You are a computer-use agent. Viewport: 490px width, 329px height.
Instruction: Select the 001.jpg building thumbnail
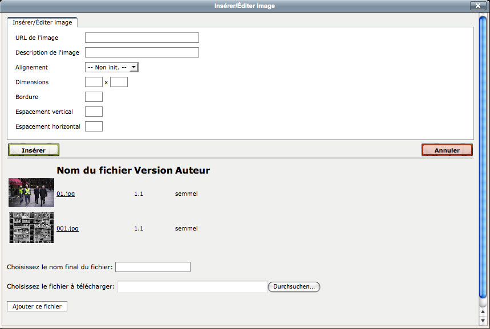click(31, 227)
